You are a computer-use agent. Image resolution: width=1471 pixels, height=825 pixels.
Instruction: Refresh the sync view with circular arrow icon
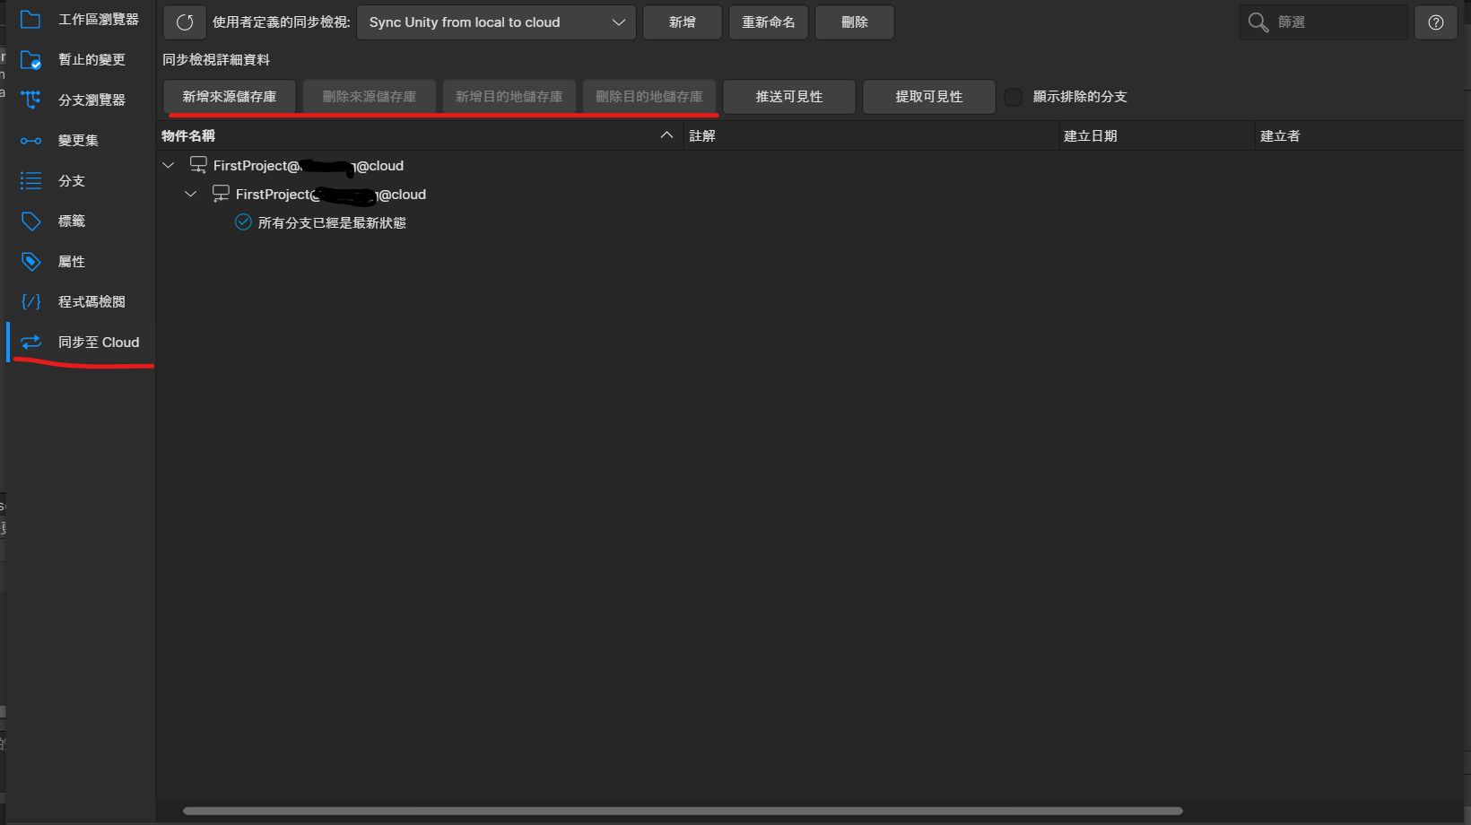click(185, 22)
